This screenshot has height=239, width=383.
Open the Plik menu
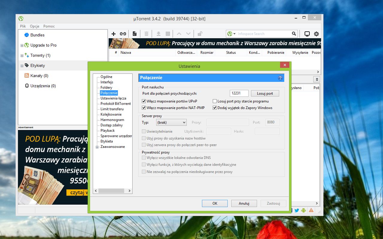click(23, 26)
